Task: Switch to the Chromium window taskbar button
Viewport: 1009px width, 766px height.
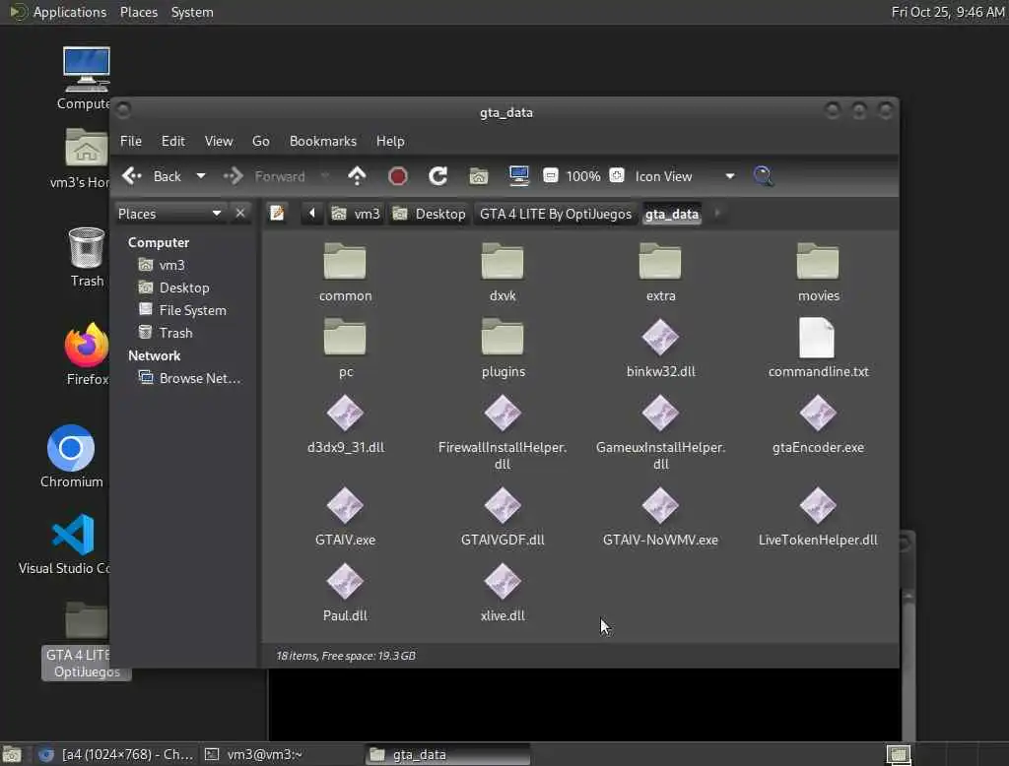Action: click(115, 754)
